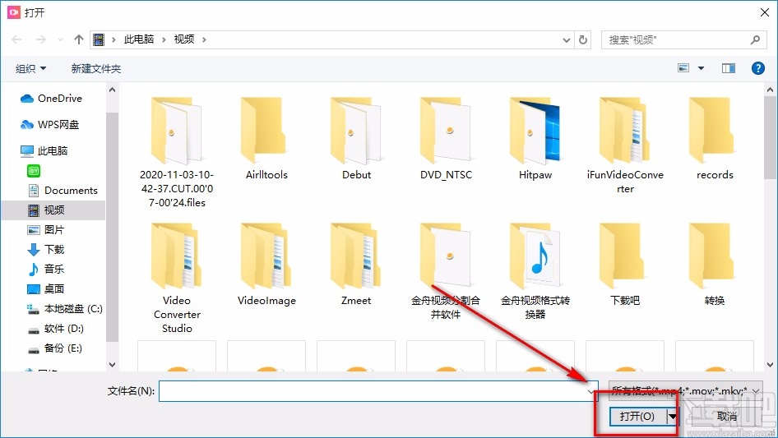This screenshot has height=438, width=778.
Task: Open the 组织 dropdown menu
Action: click(x=30, y=68)
